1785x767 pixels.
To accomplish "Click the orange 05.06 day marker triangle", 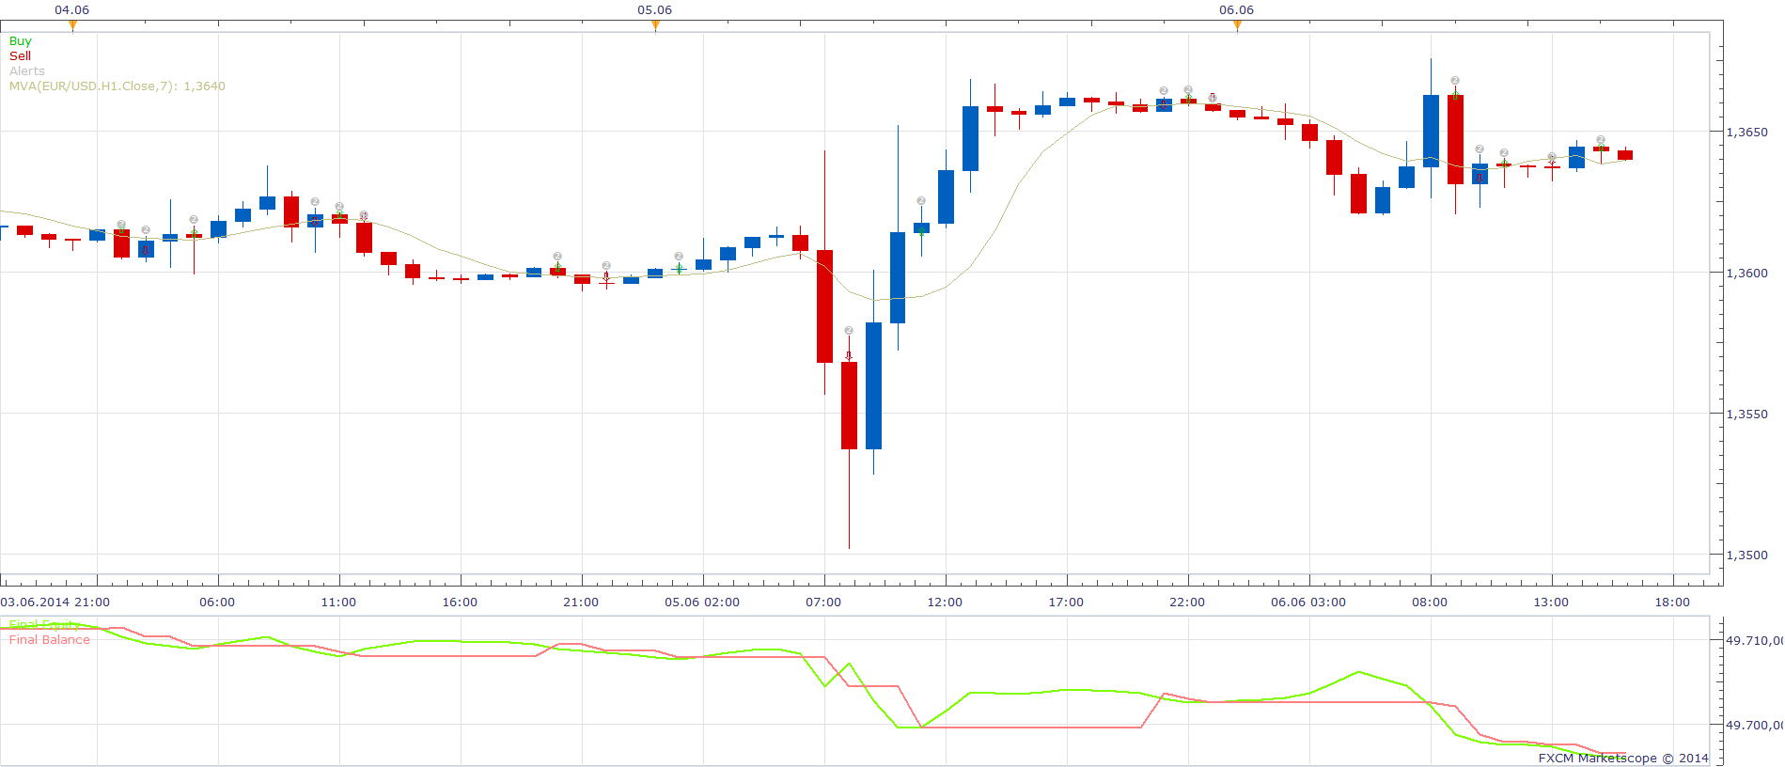I will coord(655,25).
